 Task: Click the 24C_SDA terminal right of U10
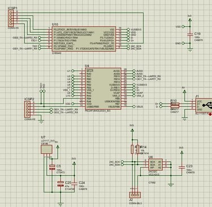tap(128, 49)
